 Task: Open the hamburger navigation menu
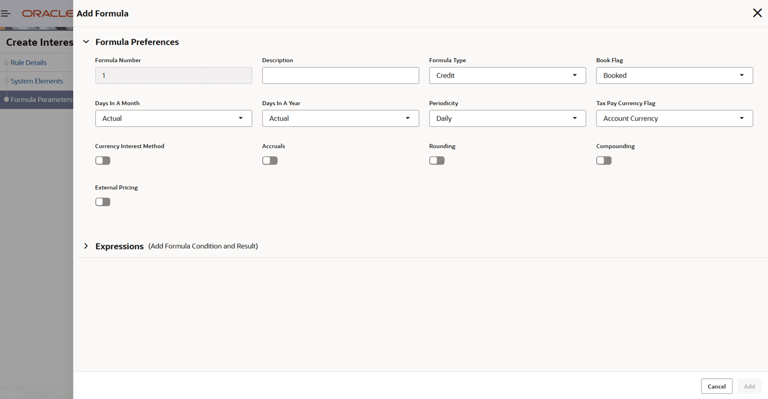(5, 13)
